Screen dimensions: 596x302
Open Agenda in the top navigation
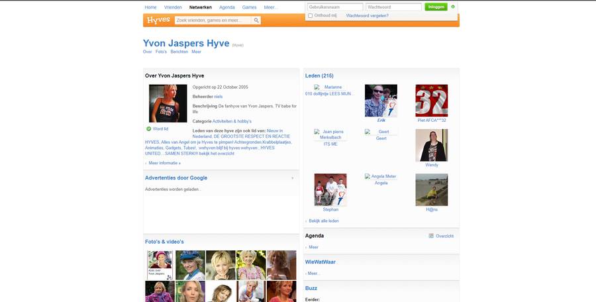227,7
